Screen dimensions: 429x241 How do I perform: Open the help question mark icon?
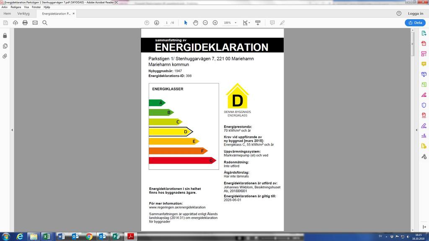click(399, 13)
